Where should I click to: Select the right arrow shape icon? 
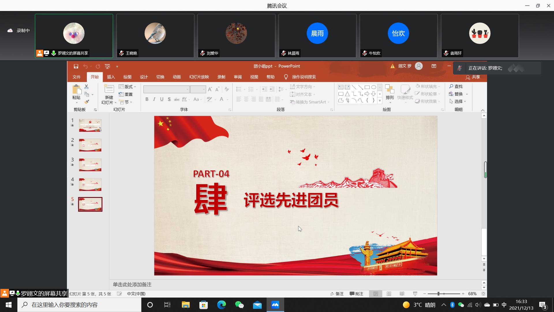(x=367, y=94)
